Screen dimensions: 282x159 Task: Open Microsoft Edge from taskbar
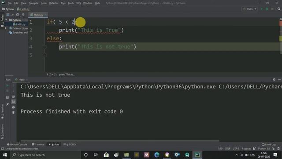[x=157, y=155]
